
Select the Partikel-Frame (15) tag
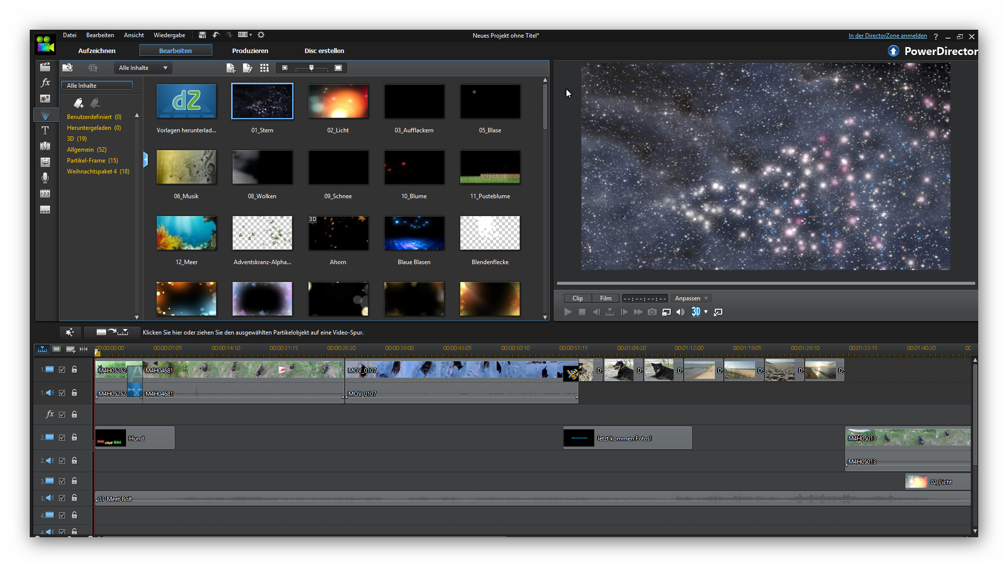(92, 161)
